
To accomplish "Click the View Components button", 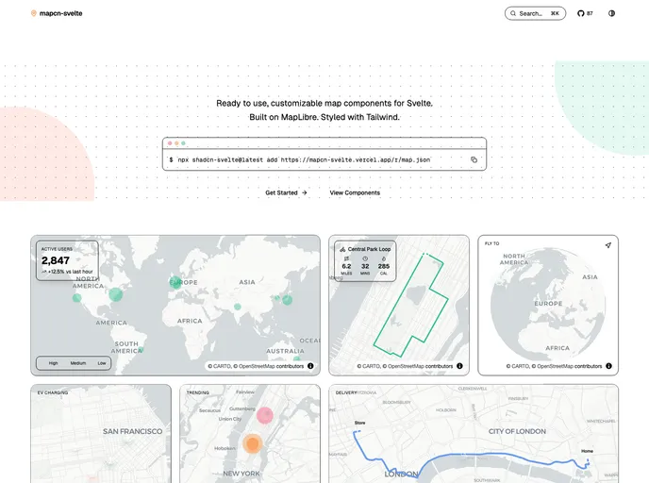I will pos(355,192).
